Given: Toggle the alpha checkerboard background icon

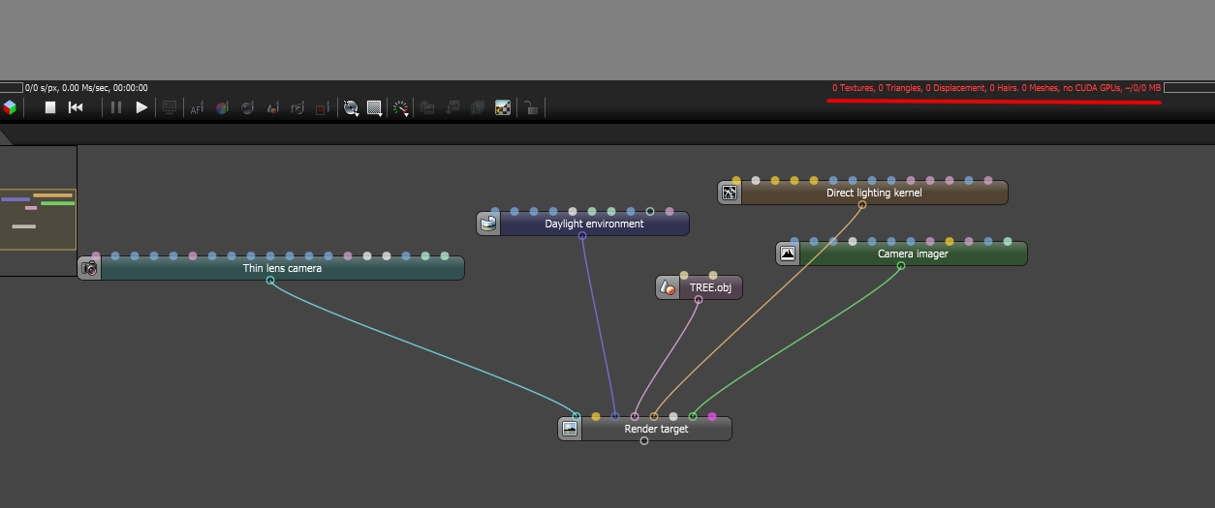Looking at the screenshot, I should [503, 108].
